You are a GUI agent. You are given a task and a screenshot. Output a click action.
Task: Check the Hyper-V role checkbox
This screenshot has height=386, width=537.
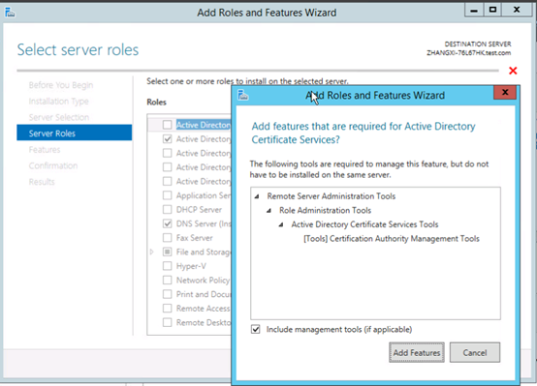pyautogui.click(x=167, y=266)
